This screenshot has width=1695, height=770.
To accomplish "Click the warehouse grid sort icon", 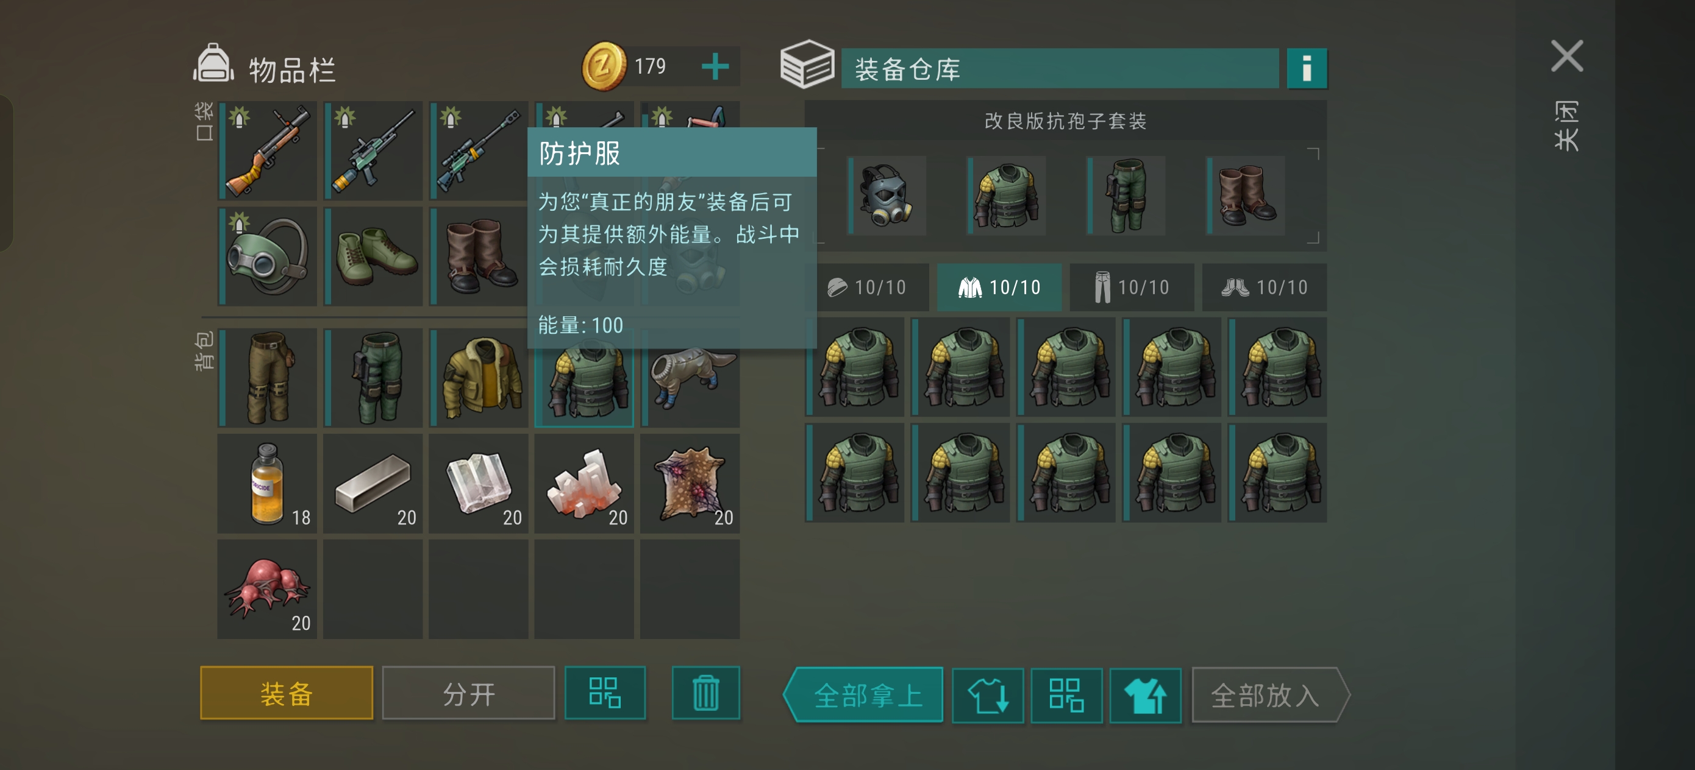I will pos(1066,695).
